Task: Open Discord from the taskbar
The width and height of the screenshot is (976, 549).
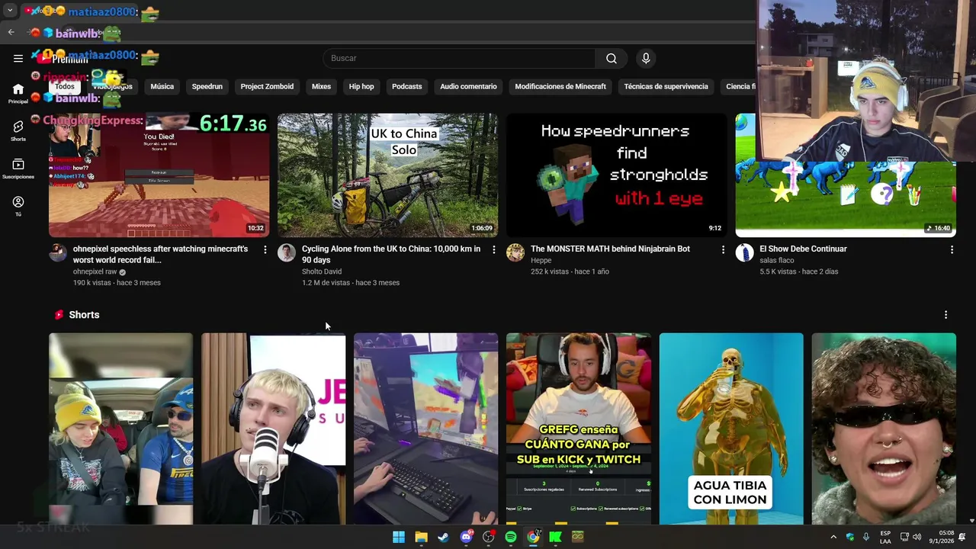Action: 466,537
